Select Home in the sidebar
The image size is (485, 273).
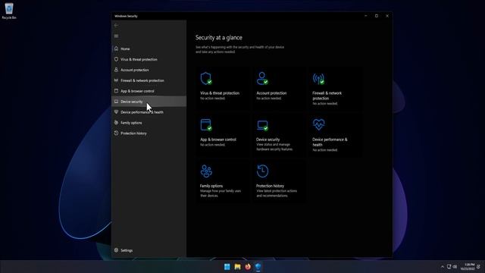[x=149, y=49]
